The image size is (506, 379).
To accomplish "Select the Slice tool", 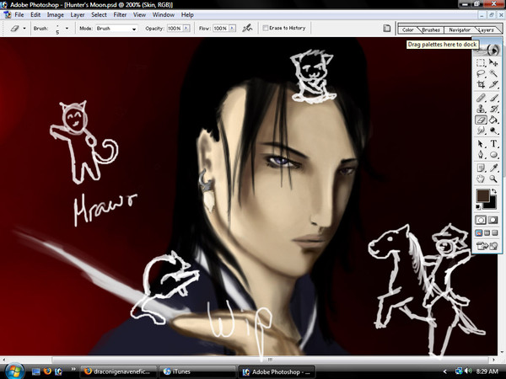I will pyautogui.click(x=493, y=84).
